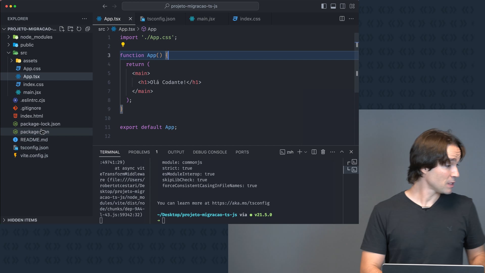Click the aka.ms/tsconfig link in terminal
The height and width of the screenshot is (273, 485).
pyautogui.click(x=240, y=203)
